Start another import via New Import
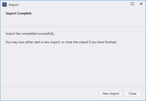The width and height of the screenshot is (146, 101). pyautogui.click(x=111, y=93)
